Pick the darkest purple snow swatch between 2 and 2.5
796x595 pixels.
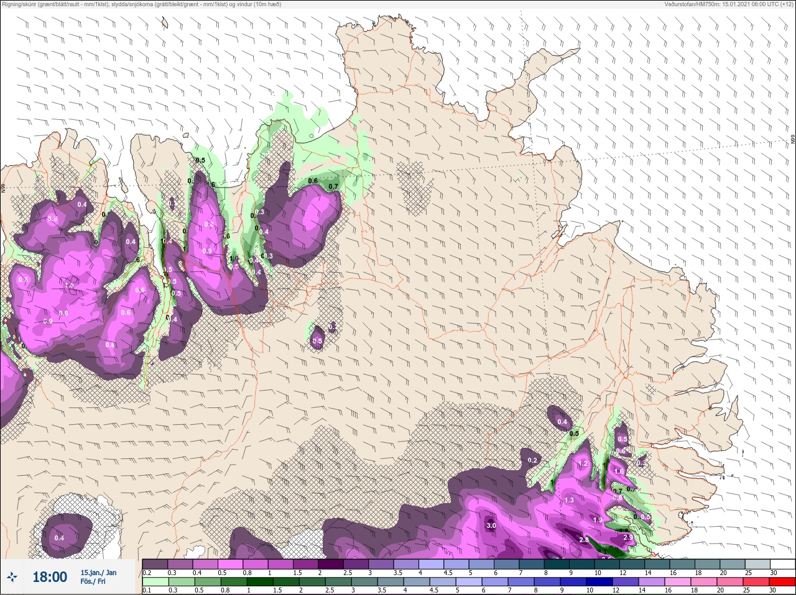[331, 564]
